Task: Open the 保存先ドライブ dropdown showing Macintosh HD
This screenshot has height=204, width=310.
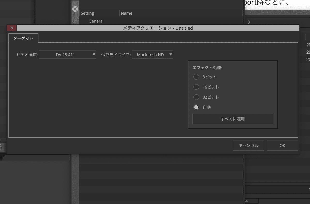Action: click(152, 54)
